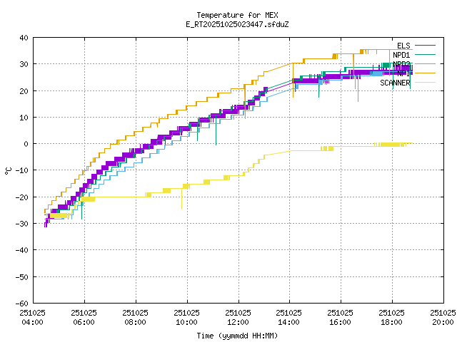Click the 0 y-axis tick label
Image resolution: width=457 pixels, height=342 pixels.
tap(26, 144)
